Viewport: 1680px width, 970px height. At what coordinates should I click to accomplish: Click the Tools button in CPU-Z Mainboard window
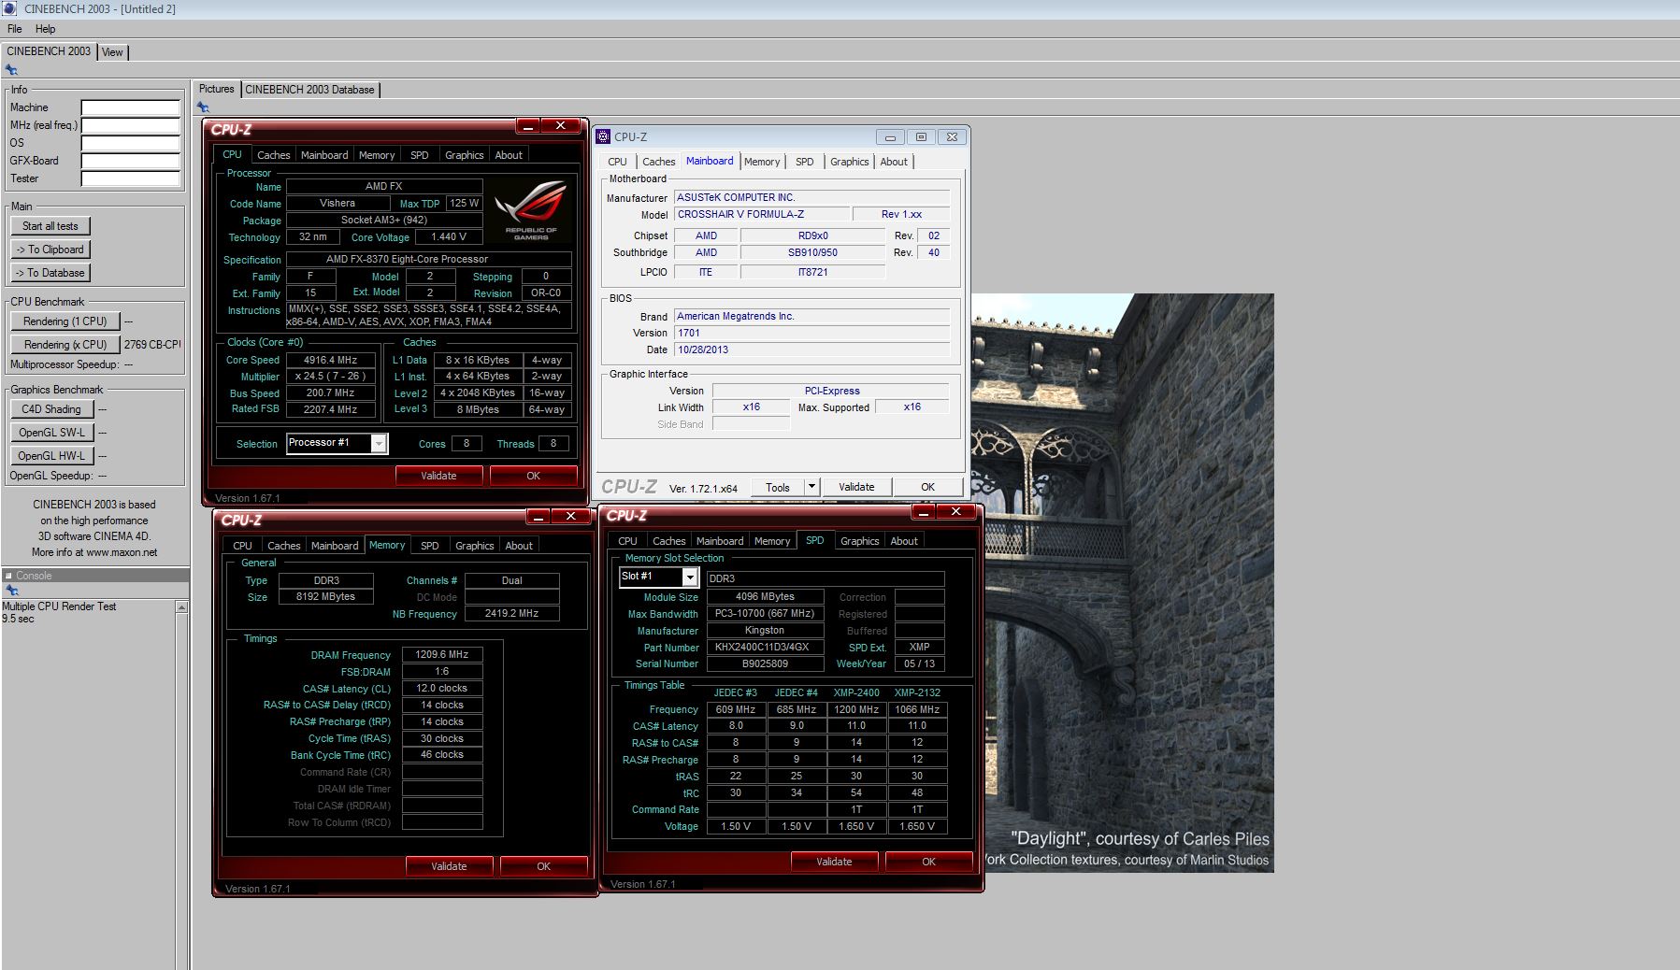pos(778,487)
